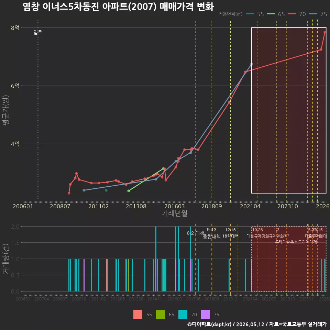Click 202207 tick label on volume chart axis

[269, 299]
